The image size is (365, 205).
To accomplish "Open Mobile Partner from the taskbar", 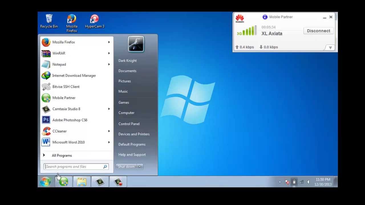I will pos(64,182).
